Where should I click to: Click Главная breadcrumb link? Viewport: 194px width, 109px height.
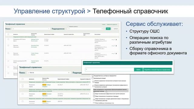point(104,25)
